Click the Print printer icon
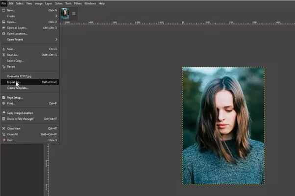 [x=3, y=103]
